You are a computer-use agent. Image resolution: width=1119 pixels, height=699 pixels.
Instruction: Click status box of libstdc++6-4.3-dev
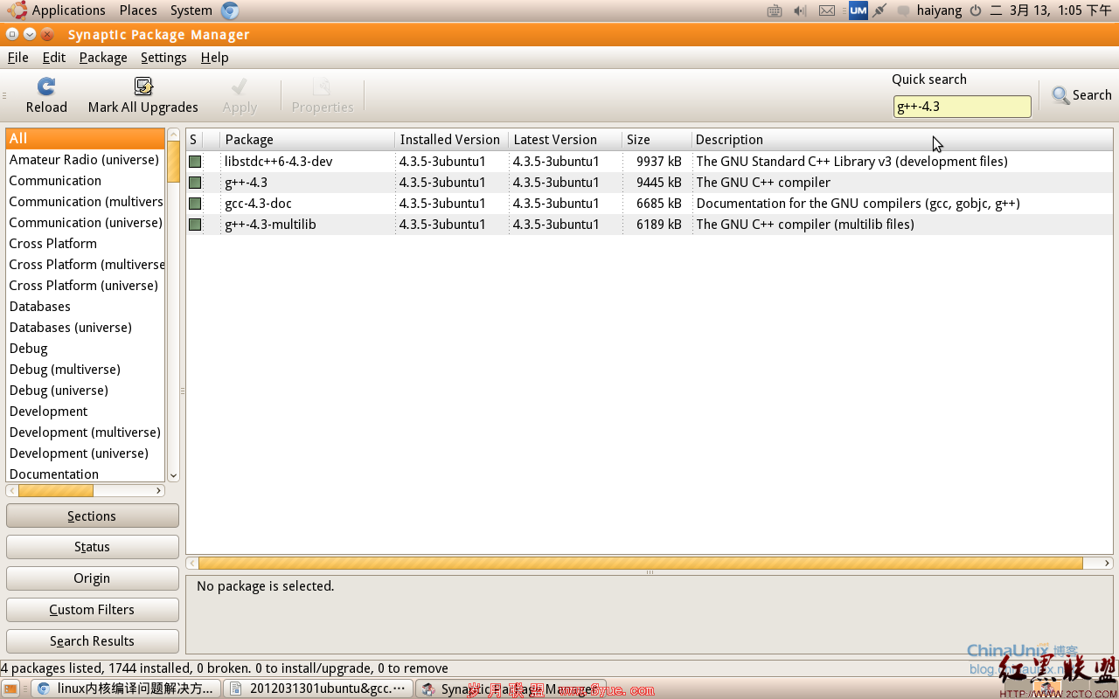tap(195, 162)
